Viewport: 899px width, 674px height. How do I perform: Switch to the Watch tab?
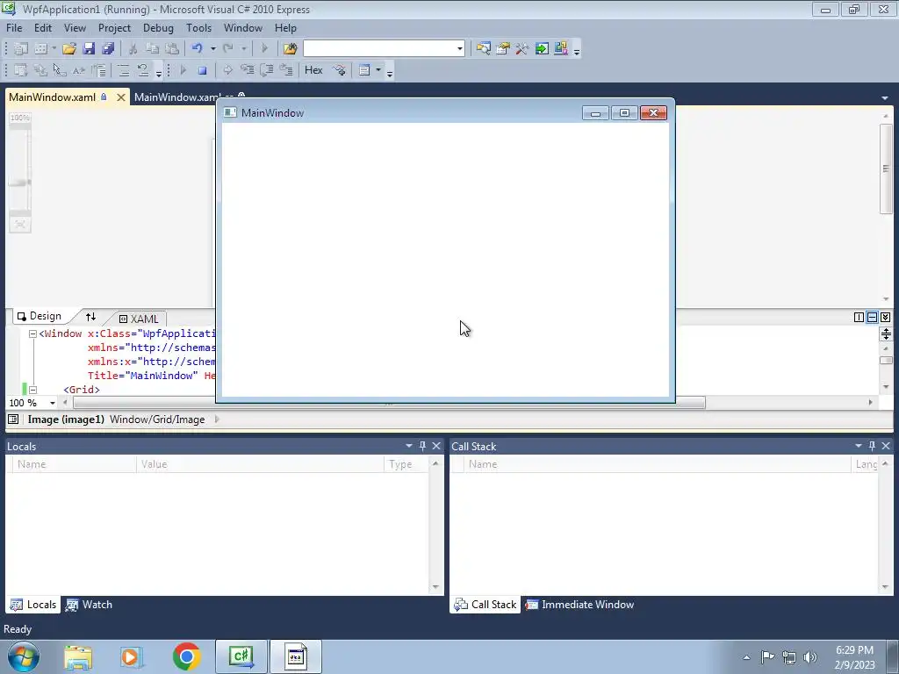(90, 605)
